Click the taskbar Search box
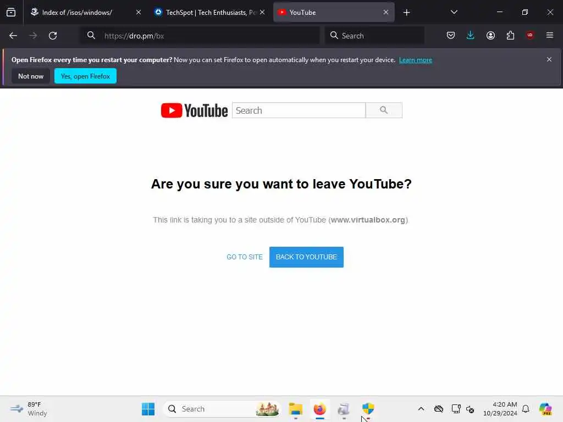Screen dimensions: 563x422 tap(222, 409)
